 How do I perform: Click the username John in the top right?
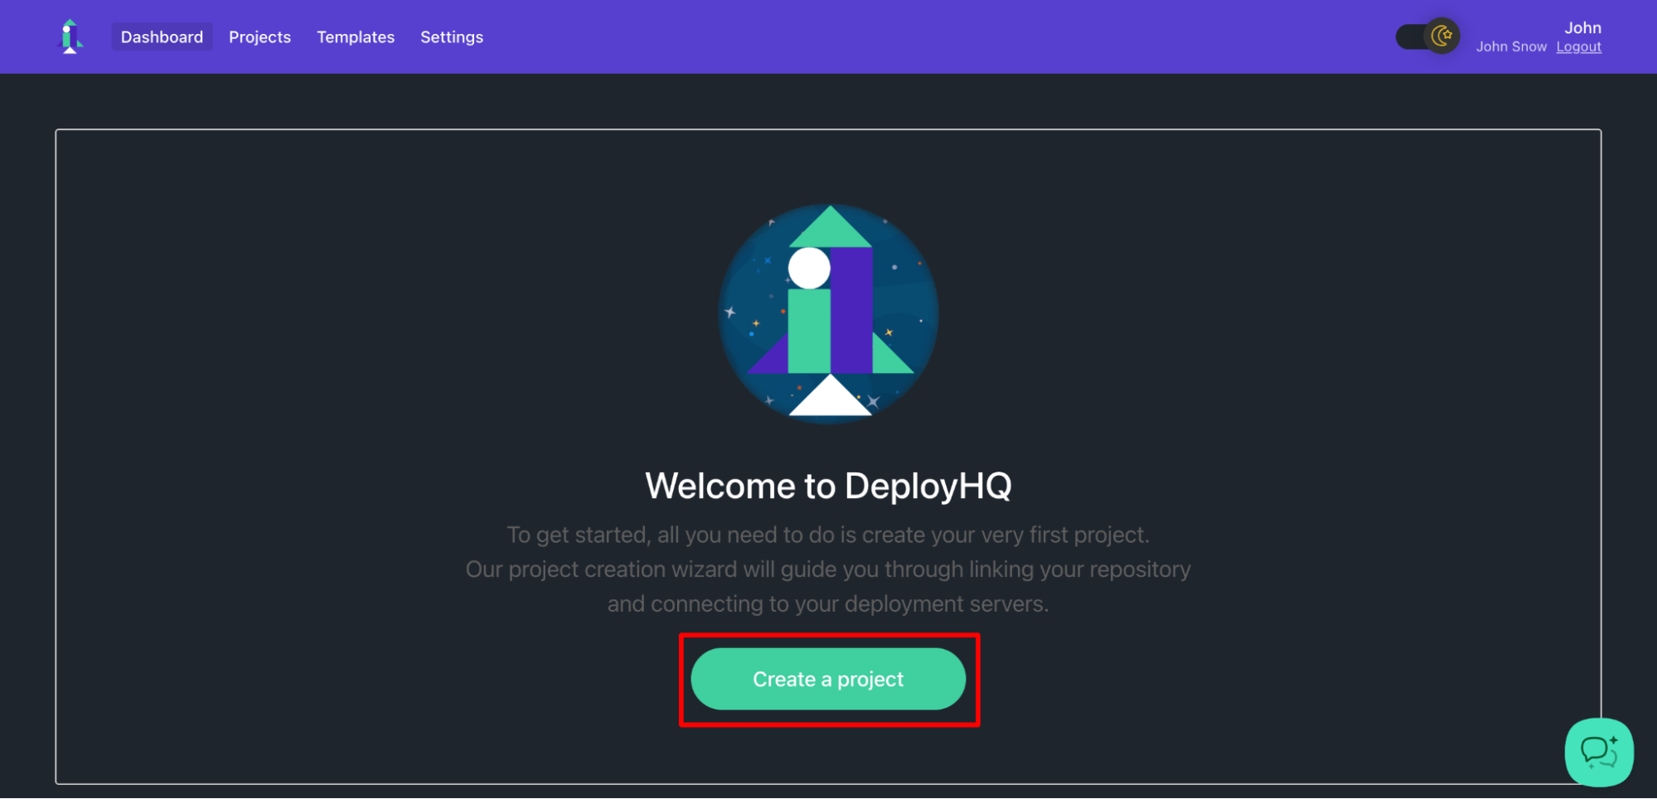(1582, 27)
